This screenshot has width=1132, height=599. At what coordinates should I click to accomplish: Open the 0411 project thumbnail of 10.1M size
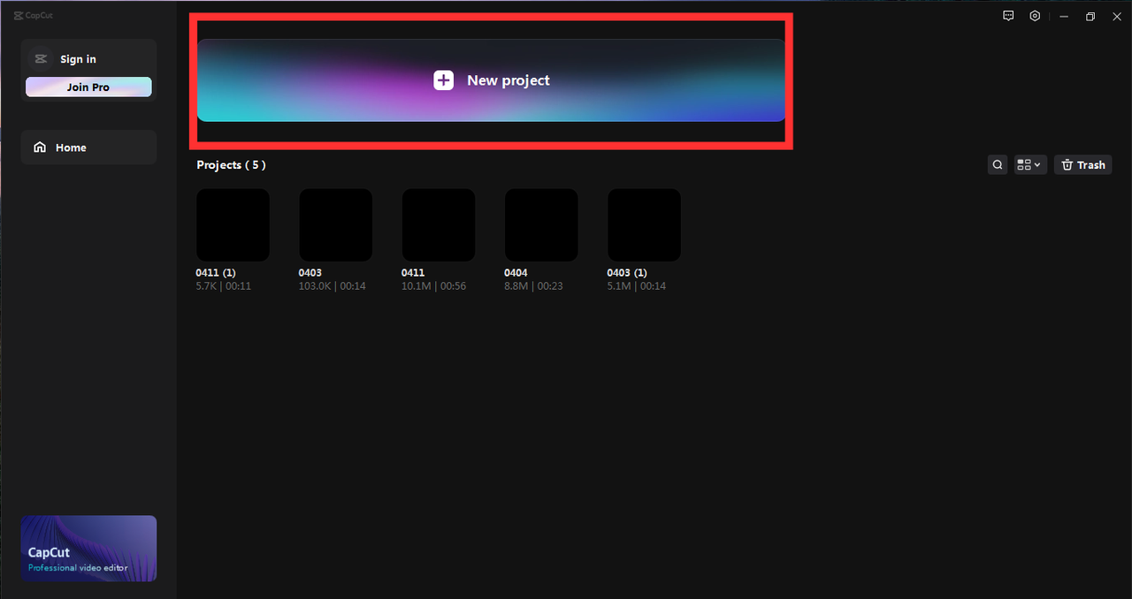(439, 224)
